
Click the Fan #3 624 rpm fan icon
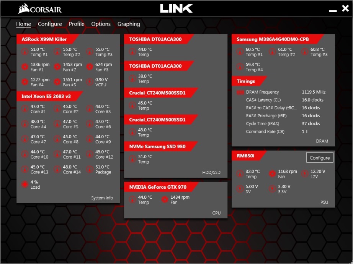pyautogui.click(x=90, y=67)
